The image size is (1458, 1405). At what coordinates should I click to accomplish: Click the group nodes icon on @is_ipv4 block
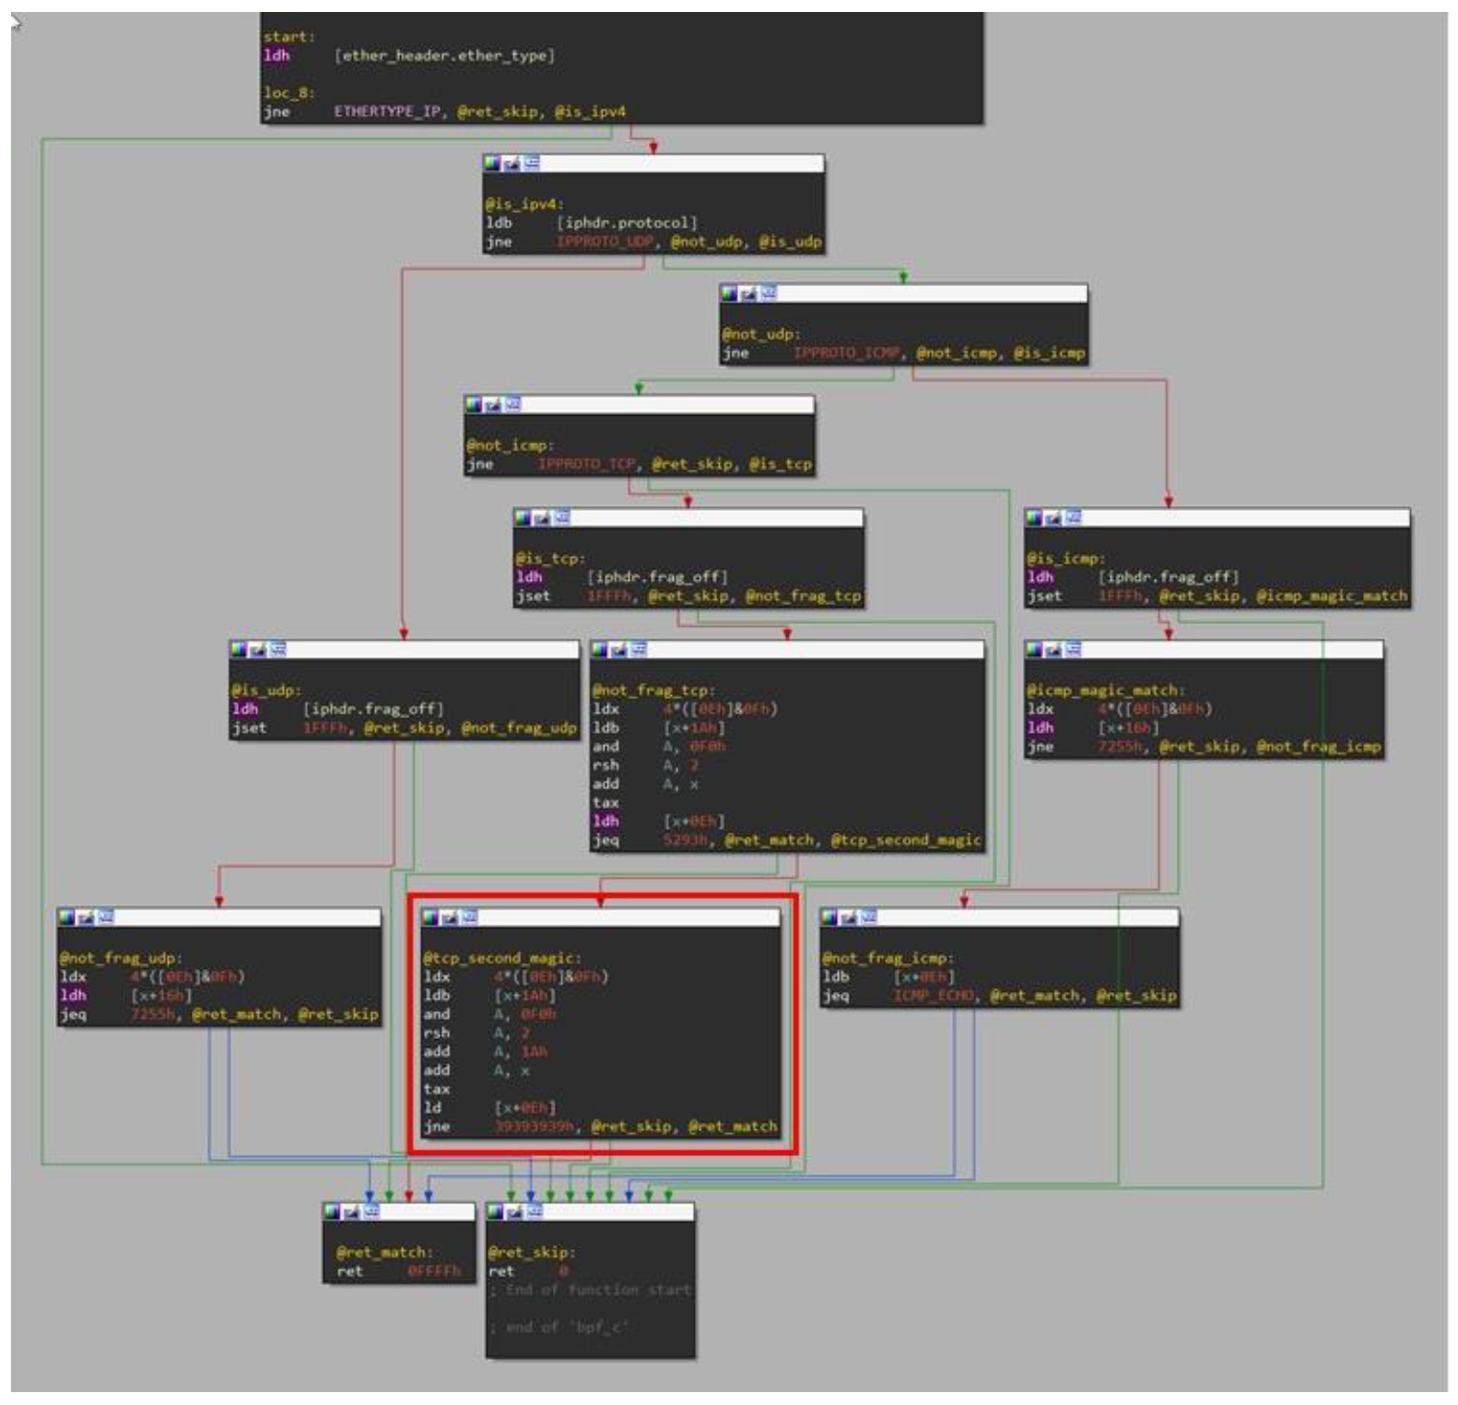[x=532, y=163]
